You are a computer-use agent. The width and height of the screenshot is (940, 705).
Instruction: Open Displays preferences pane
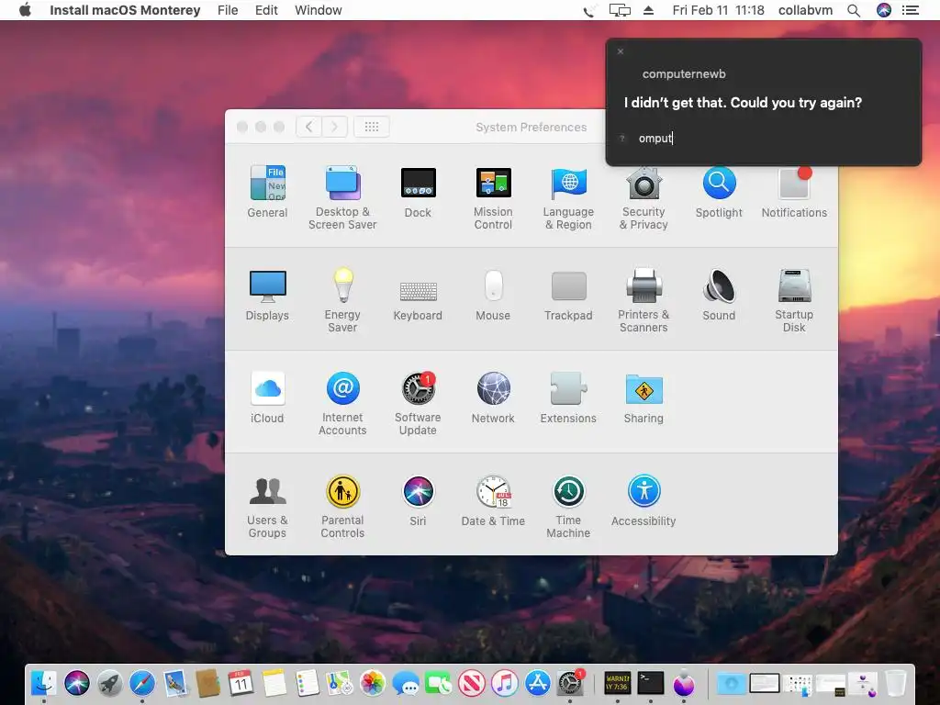click(x=267, y=295)
